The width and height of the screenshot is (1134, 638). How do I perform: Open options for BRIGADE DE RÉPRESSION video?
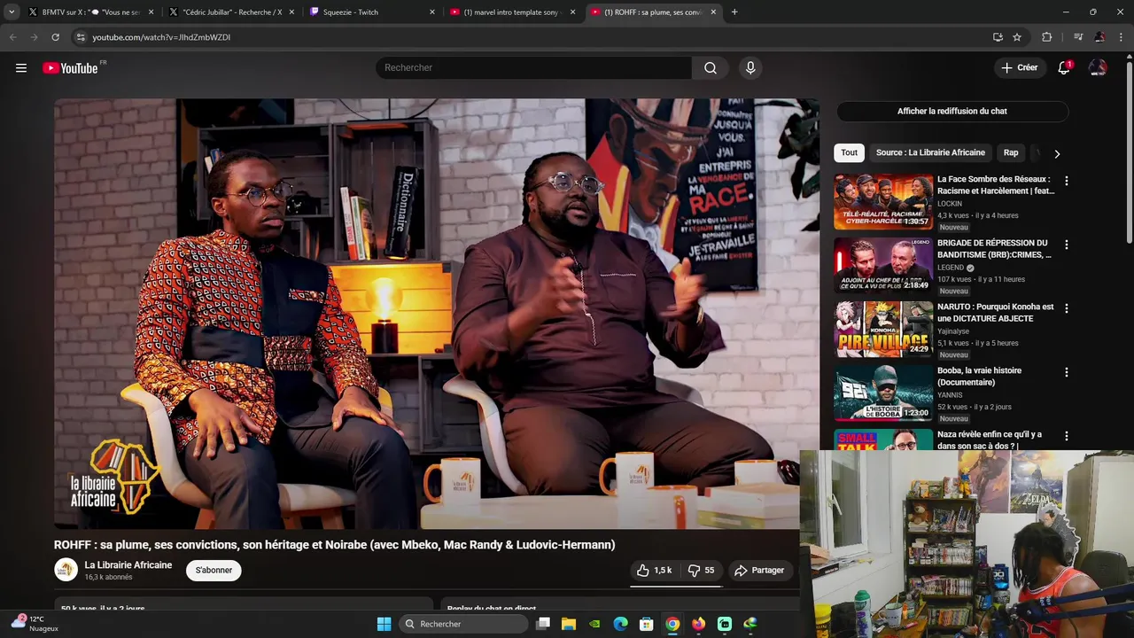tap(1066, 245)
